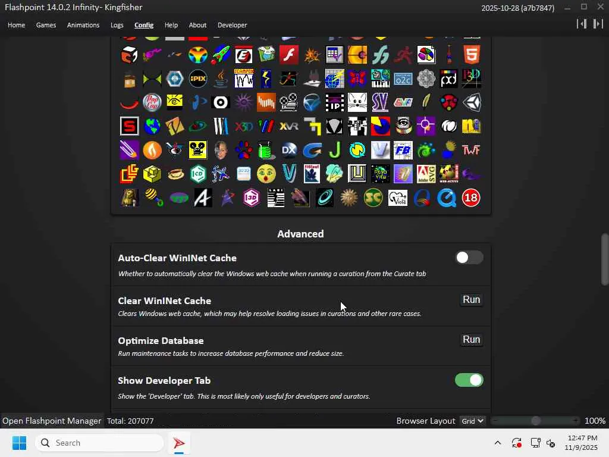The image size is (609, 457).
Task: Switch to the Developer tab
Action: [x=233, y=25]
